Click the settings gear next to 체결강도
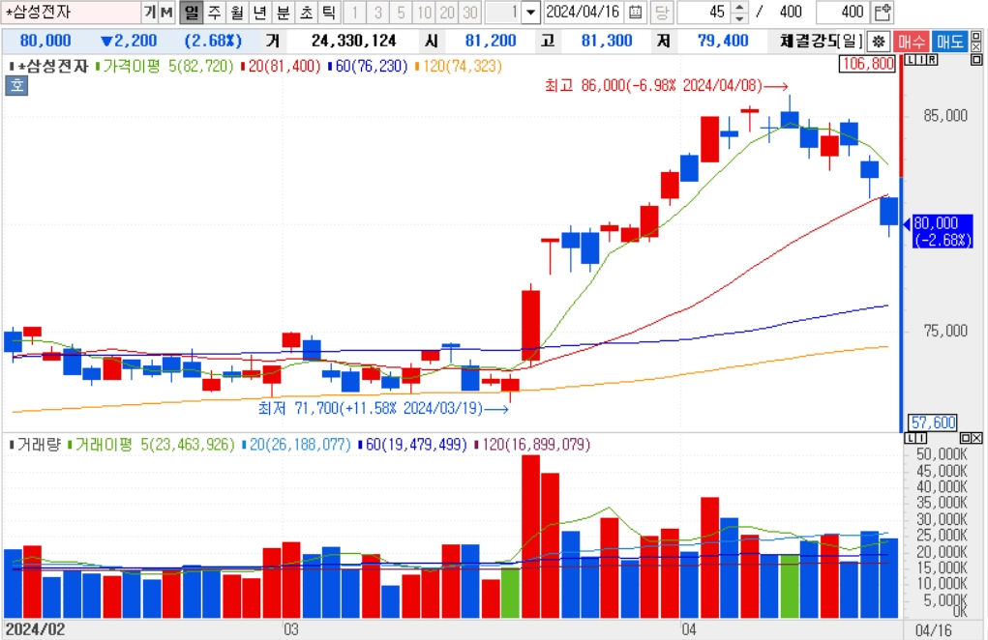 879,42
